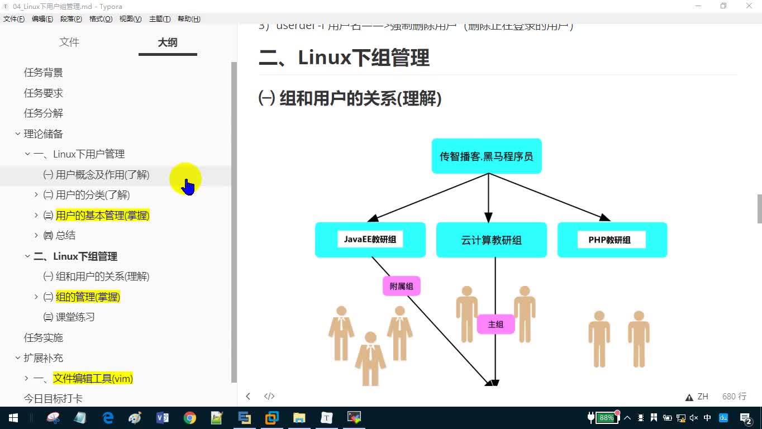This screenshot has width=762, height=429.
Task: Collapse the 扩展补充 outline section
Action: [x=18, y=358]
